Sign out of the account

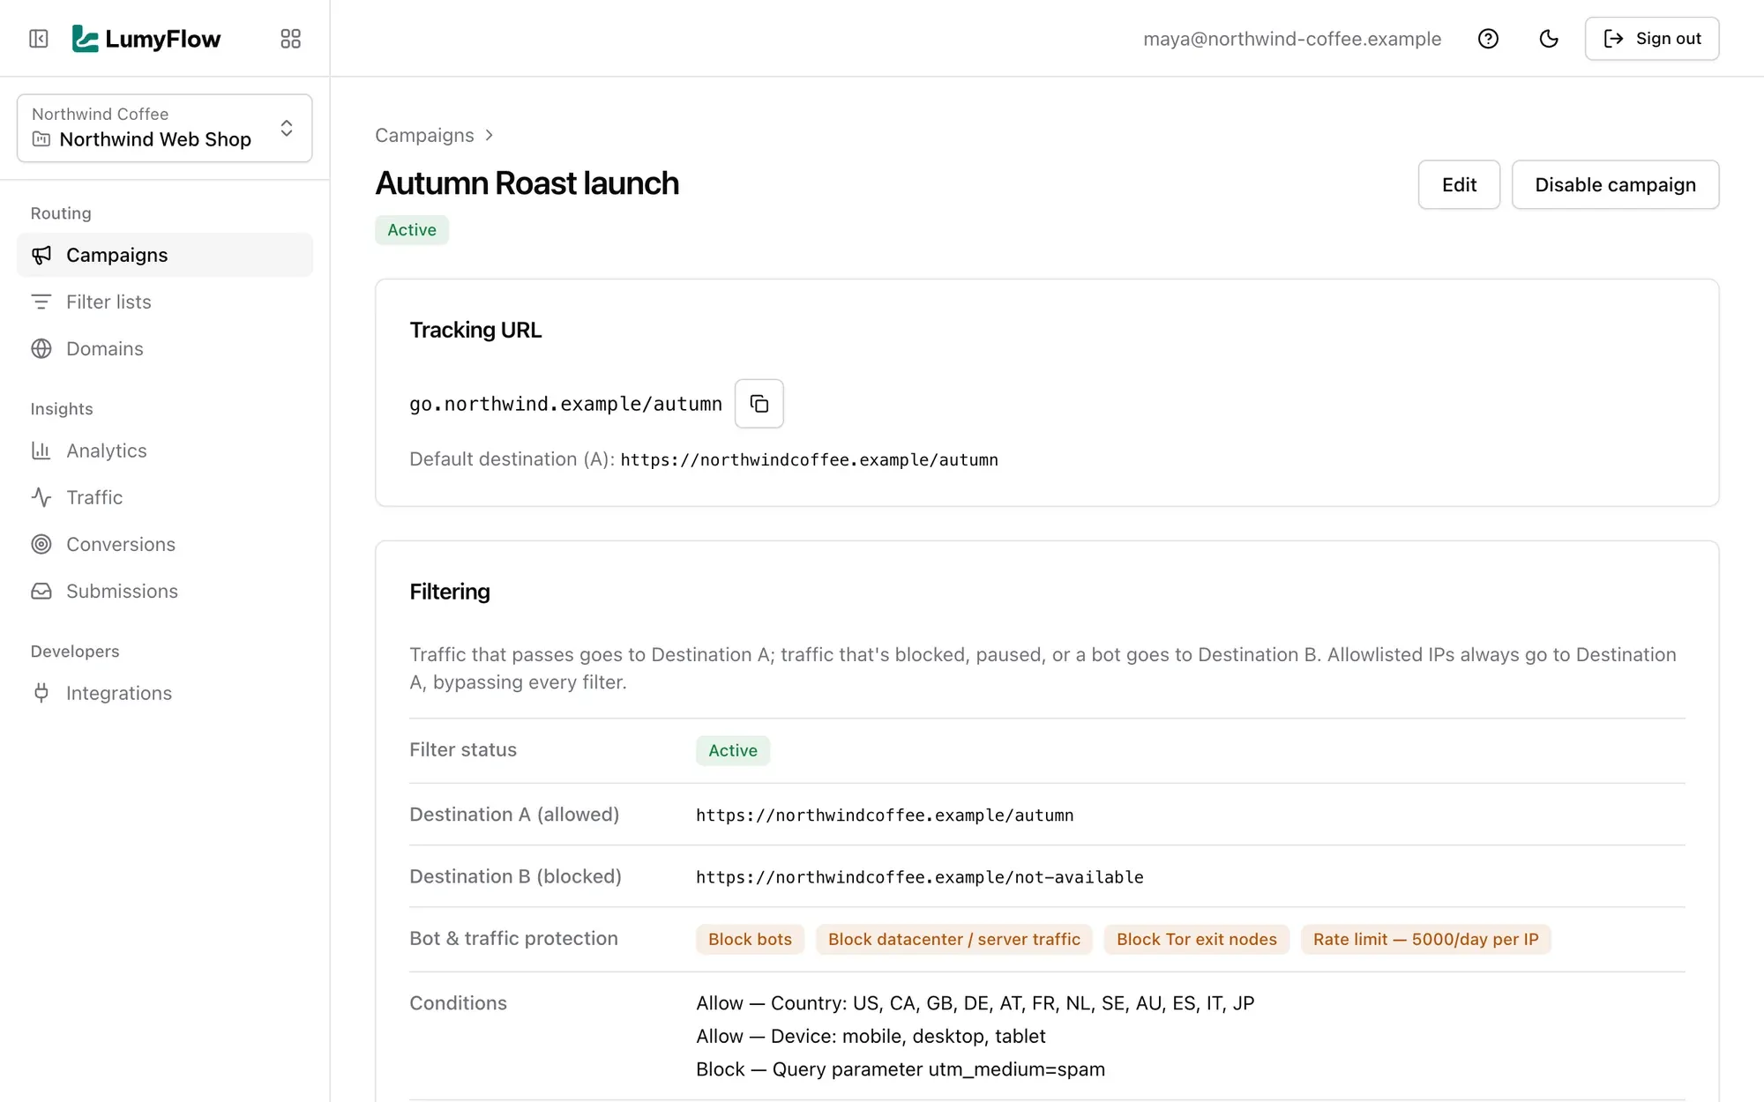pos(1652,39)
